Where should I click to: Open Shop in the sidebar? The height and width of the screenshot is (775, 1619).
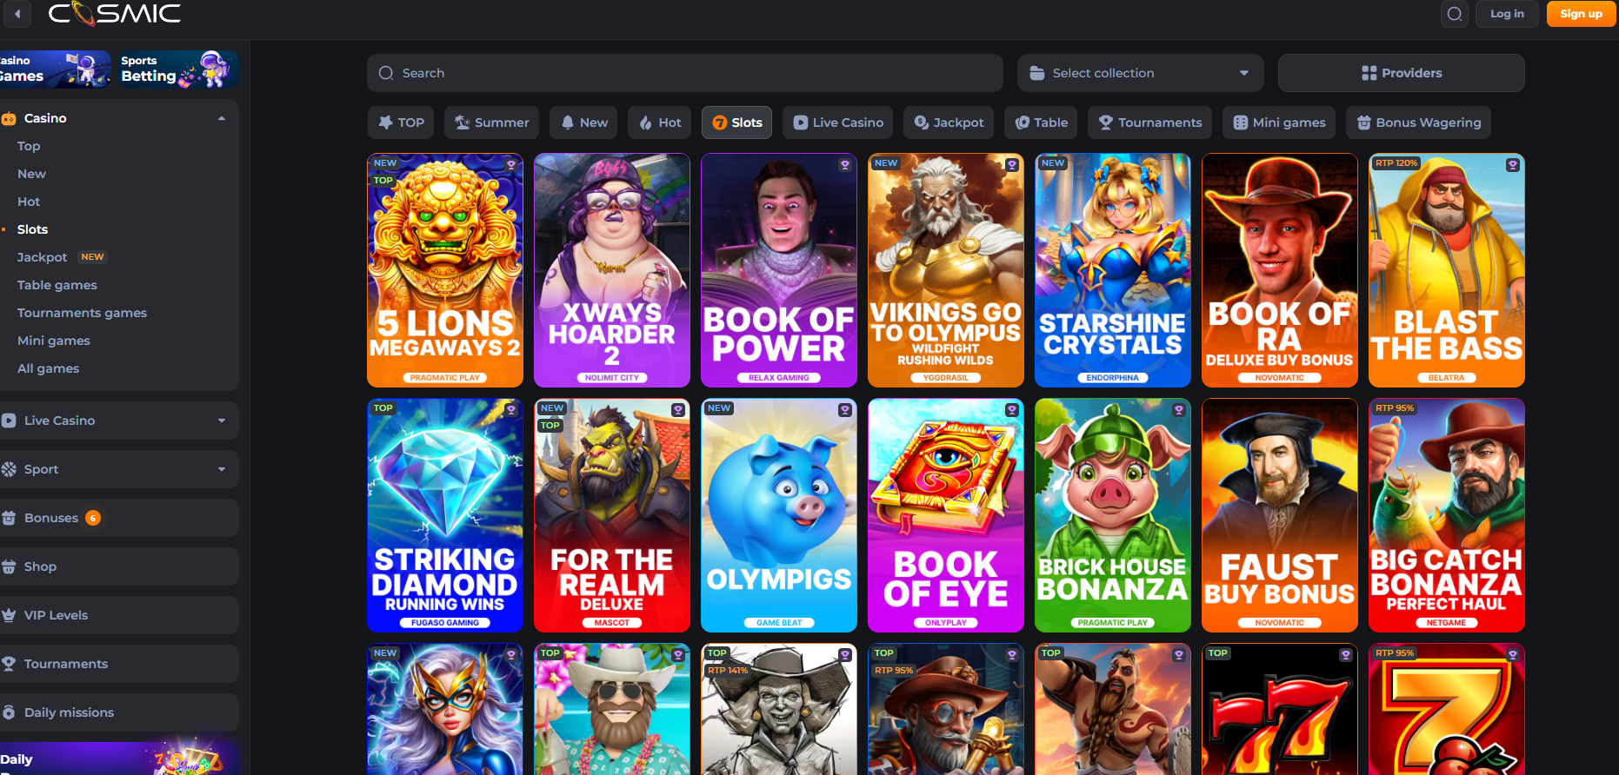[118, 566]
